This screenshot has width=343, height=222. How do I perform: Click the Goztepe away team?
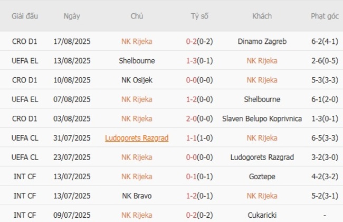[x=262, y=177]
